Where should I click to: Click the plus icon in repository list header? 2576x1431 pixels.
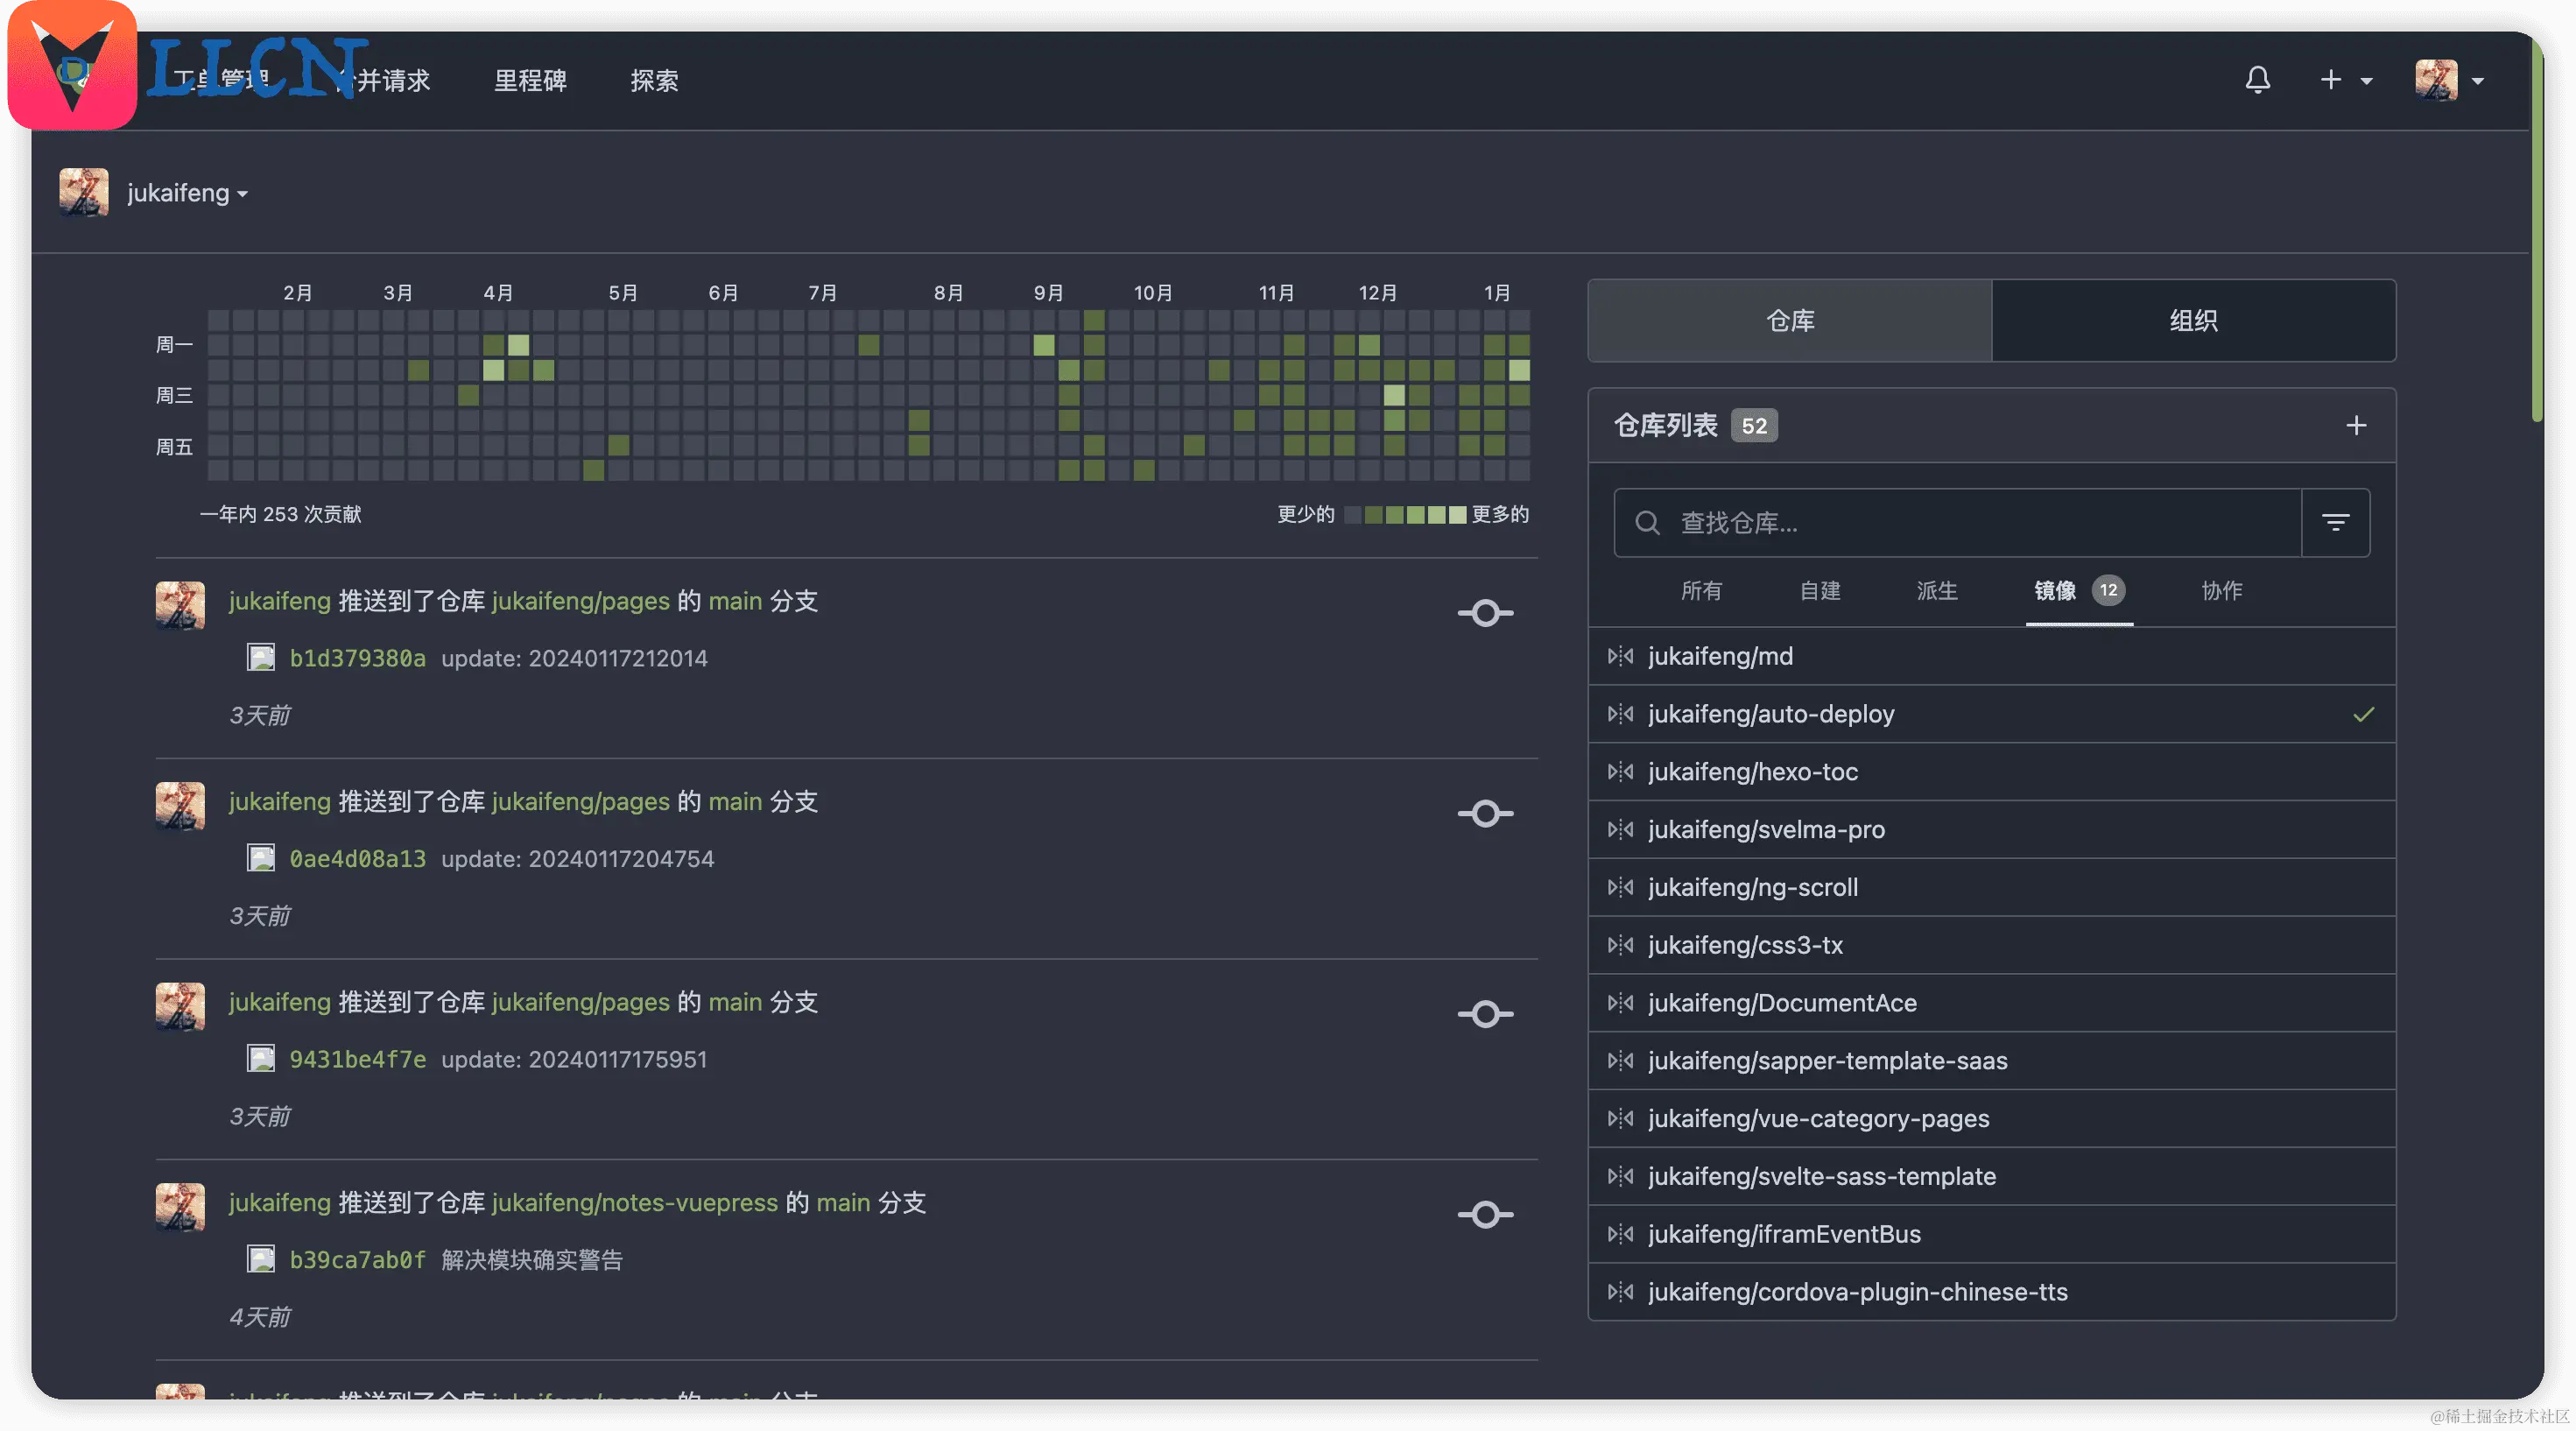coord(2355,426)
